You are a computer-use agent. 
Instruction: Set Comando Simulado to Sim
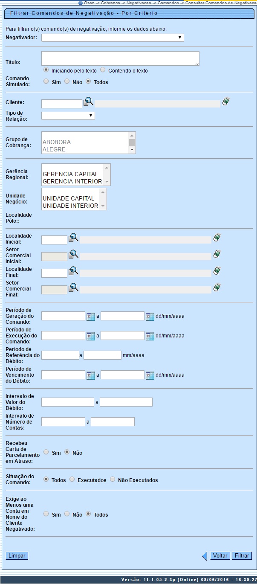46,81
